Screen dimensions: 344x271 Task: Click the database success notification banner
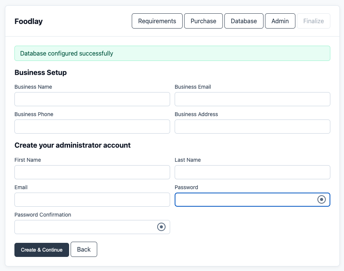point(172,53)
